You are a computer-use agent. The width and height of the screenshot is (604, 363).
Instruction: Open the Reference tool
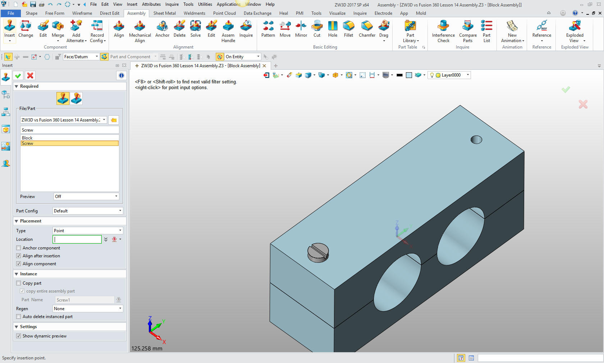[x=541, y=31]
